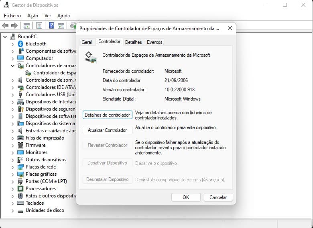Click the Firmware chip icon
This screenshot has height=228, width=313.
(20, 145)
